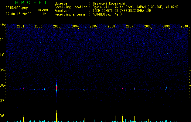Image resolution: width=191 pixels, height=122 pixels.
Task: Click the 0.8 kHz frequency label
Action: (2, 85)
